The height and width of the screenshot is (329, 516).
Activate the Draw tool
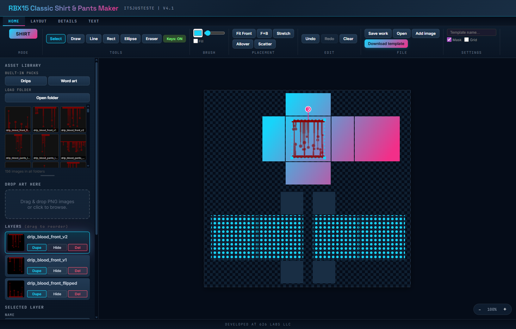(76, 39)
